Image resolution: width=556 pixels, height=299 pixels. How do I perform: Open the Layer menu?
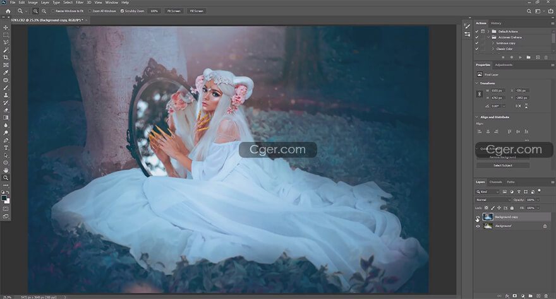pos(45,3)
